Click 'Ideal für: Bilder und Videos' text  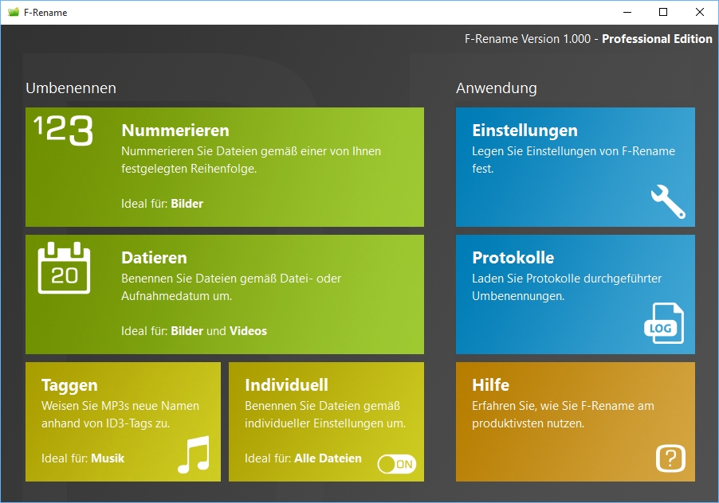tap(194, 331)
